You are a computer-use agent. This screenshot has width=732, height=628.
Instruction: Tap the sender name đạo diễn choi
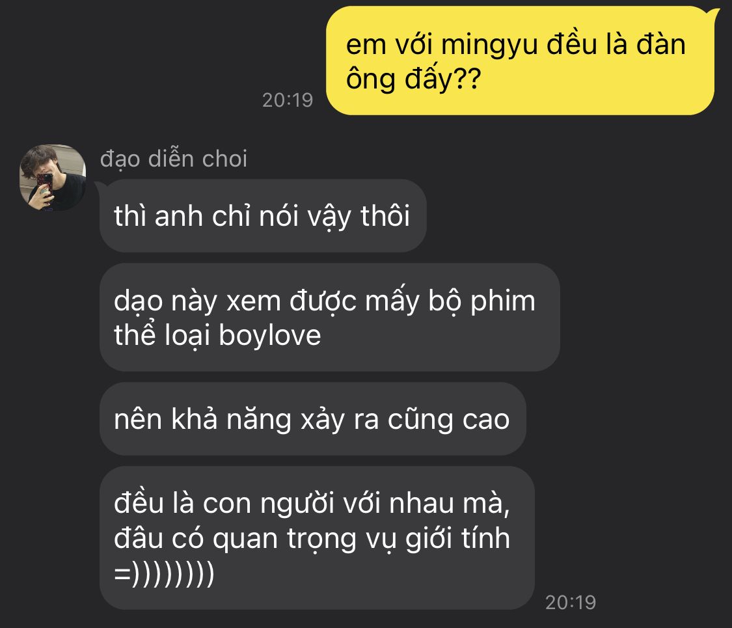click(x=174, y=159)
